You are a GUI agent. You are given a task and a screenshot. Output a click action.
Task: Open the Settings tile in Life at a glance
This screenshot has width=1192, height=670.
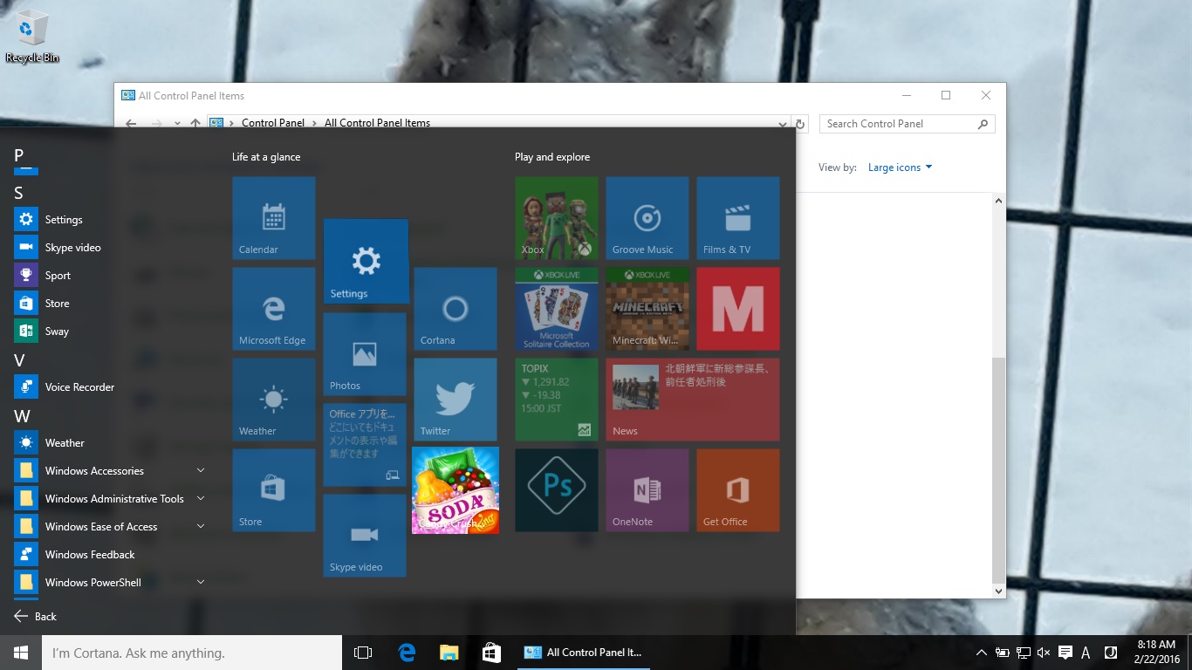pyautogui.click(x=366, y=262)
